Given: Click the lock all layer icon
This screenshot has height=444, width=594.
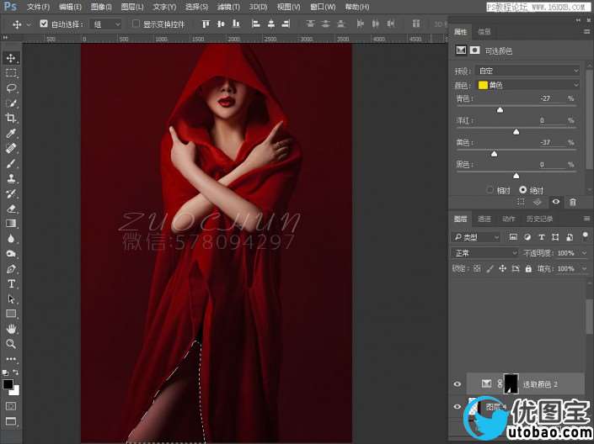Looking at the screenshot, I should coord(528,268).
